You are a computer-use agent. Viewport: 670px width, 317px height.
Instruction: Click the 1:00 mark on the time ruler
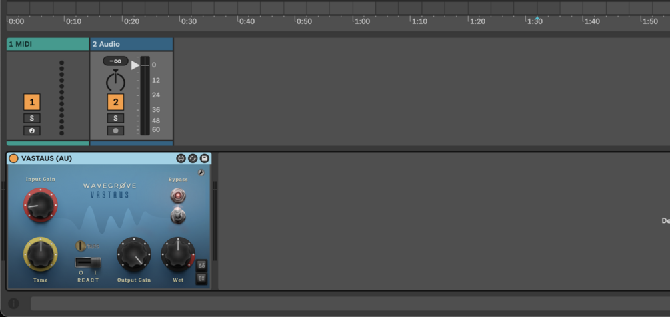tap(361, 21)
